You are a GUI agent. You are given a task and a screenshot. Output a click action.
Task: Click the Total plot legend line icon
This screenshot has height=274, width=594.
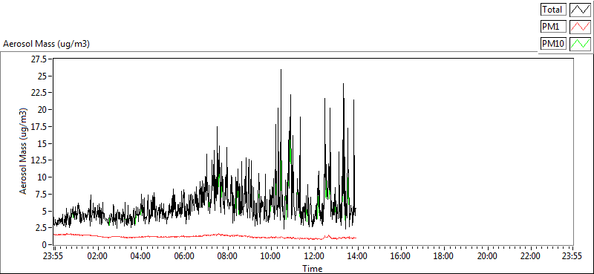[581, 10]
